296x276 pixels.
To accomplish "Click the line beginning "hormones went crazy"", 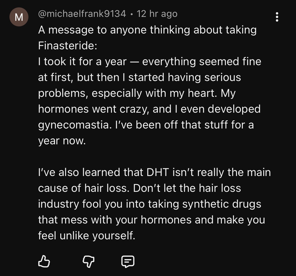I will (149, 109).
